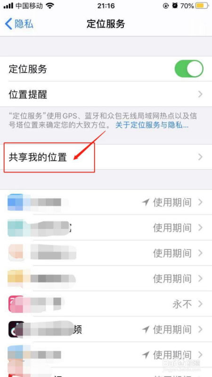Go back to the 隐私 settings page

[x=19, y=24]
